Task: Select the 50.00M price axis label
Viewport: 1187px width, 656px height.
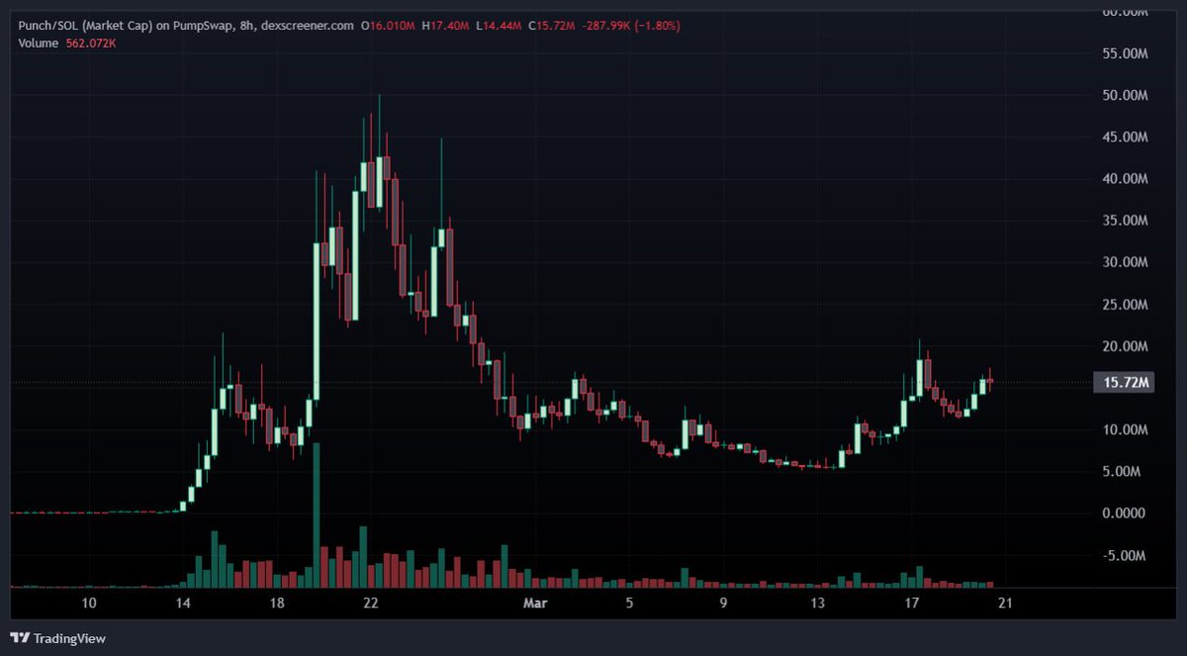Action: click(1127, 96)
